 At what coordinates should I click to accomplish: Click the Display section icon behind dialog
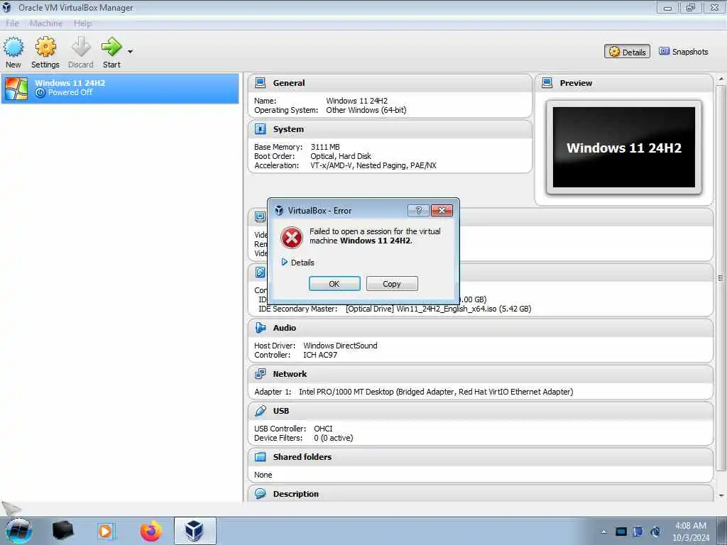[x=260, y=216]
